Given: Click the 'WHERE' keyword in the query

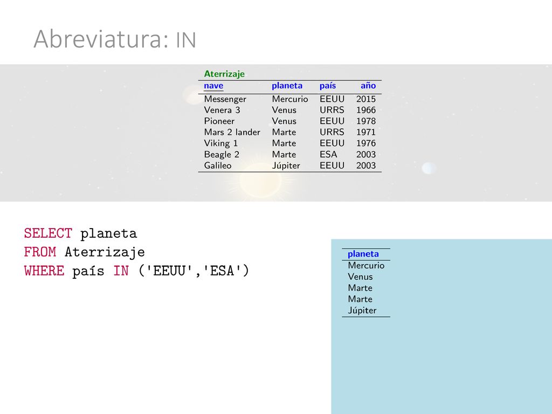Looking at the screenshot, I should pos(44,271).
